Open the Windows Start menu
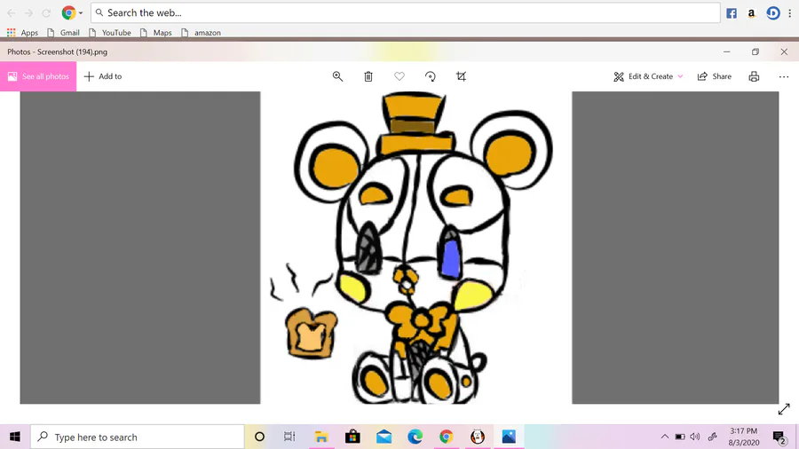Image resolution: width=799 pixels, height=449 pixels. (15, 437)
